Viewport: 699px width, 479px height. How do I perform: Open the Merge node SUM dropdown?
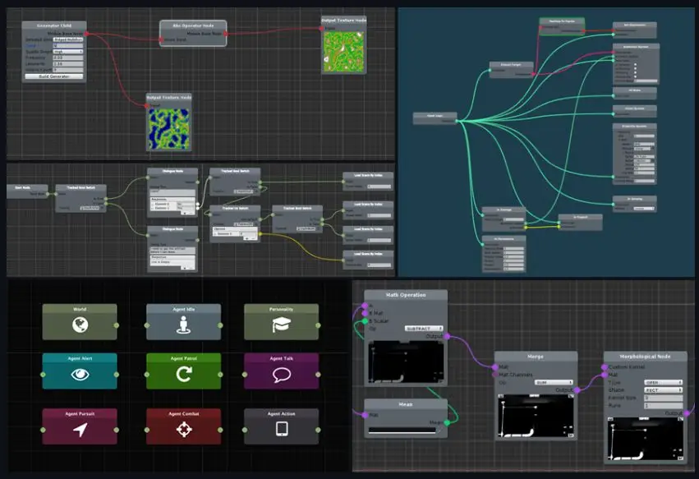[x=554, y=383]
